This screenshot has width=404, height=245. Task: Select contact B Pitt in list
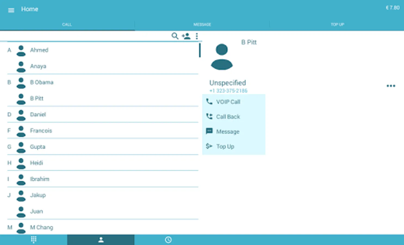point(103,98)
